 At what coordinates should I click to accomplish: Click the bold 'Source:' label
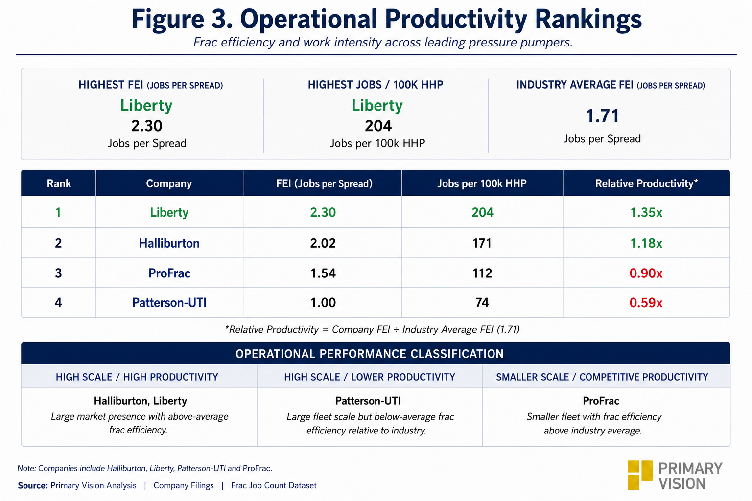coord(33,485)
